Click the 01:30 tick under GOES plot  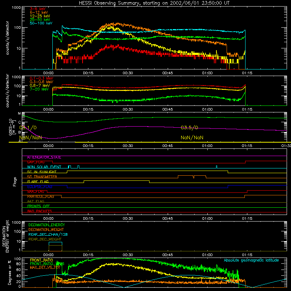[x=286, y=146]
